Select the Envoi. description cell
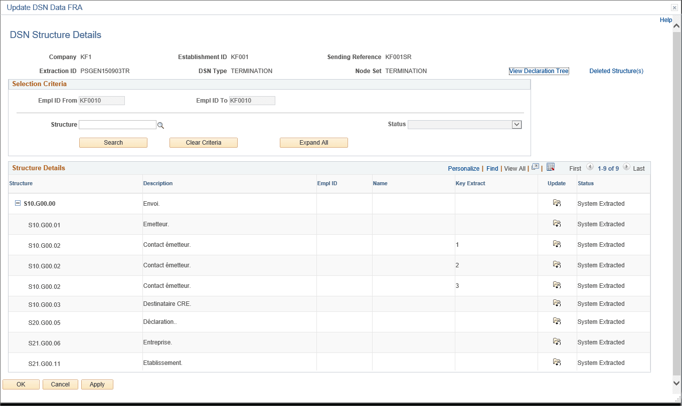The height and width of the screenshot is (406, 682). tap(151, 204)
